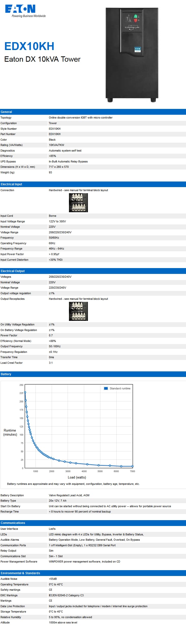This screenshot has height=626, width=186.
Task: Select Operating Temperature '0°C to 40°C'
Action: (x=56, y=584)
